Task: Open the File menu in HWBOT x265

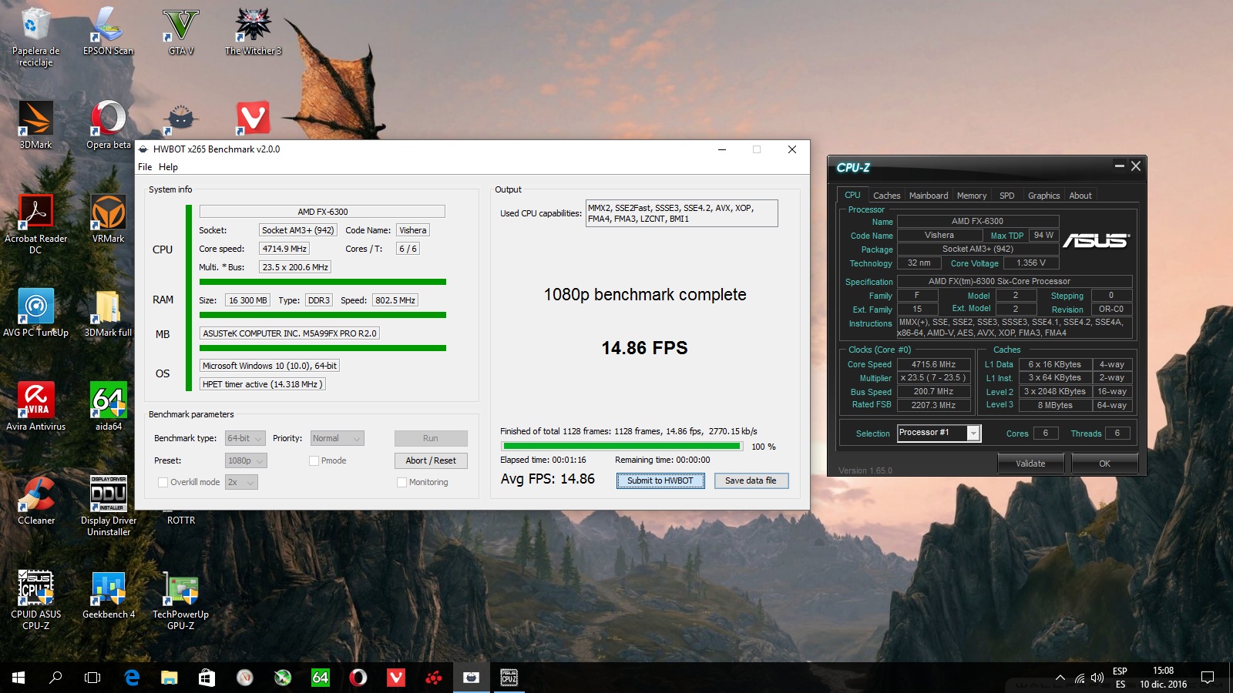Action: [x=145, y=167]
